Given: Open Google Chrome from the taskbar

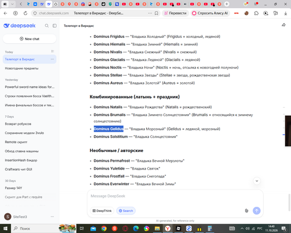Looking at the screenshot, I should click(104, 228).
